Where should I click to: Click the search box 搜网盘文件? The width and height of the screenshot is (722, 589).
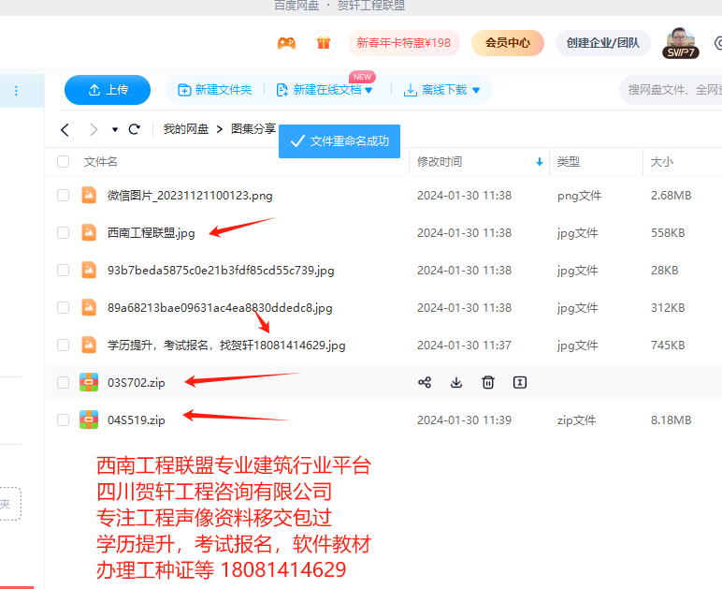pyautogui.click(x=671, y=90)
